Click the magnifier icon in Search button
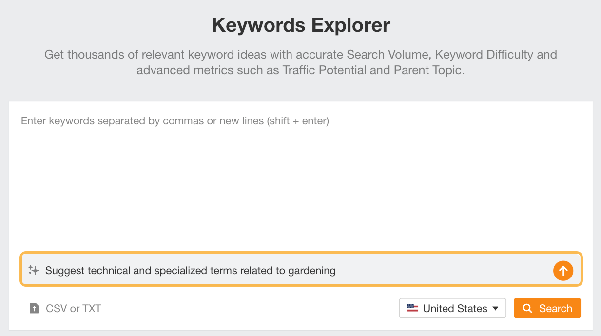This screenshot has width=601, height=336. pyautogui.click(x=527, y=308)
